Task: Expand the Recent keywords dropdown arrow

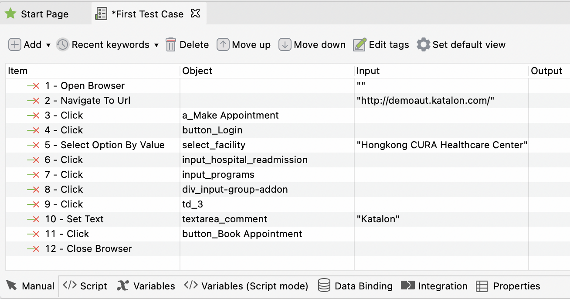Action: 156,45
